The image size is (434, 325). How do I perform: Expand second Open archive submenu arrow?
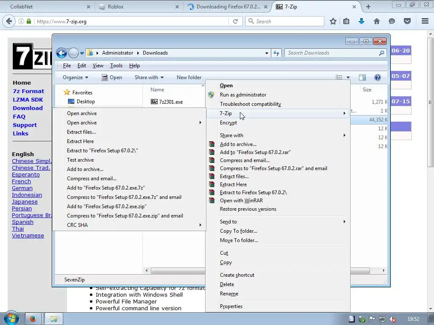(200, 122)
